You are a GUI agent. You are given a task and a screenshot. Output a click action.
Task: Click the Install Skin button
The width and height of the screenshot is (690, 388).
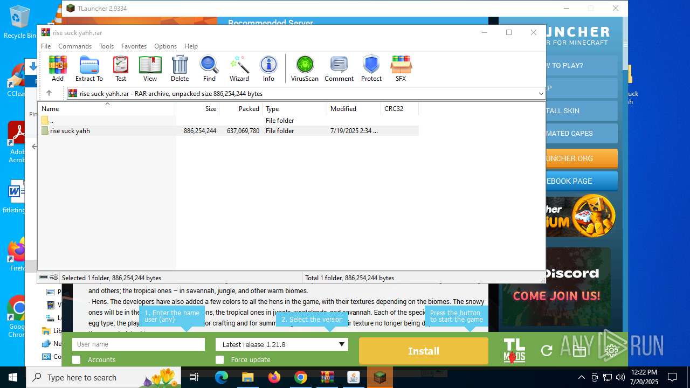tap(582, 110)
